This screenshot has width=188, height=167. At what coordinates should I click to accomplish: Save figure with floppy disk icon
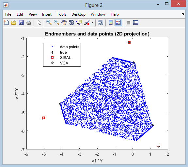(21, 22)
